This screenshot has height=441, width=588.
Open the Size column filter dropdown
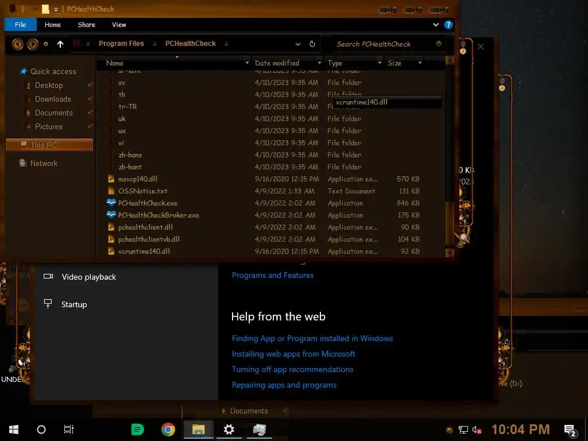coord(420,63)
